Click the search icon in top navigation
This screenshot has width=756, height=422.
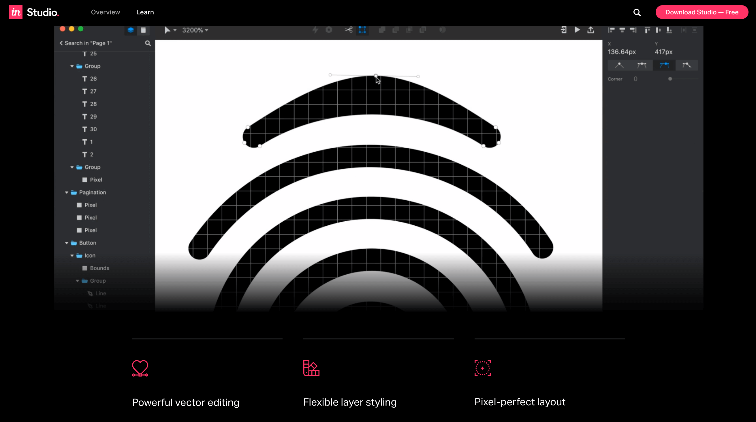point(637,12)
